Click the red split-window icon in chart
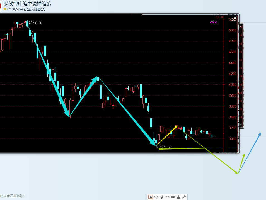The image size is (266, 200). click(x=221, y=17)
